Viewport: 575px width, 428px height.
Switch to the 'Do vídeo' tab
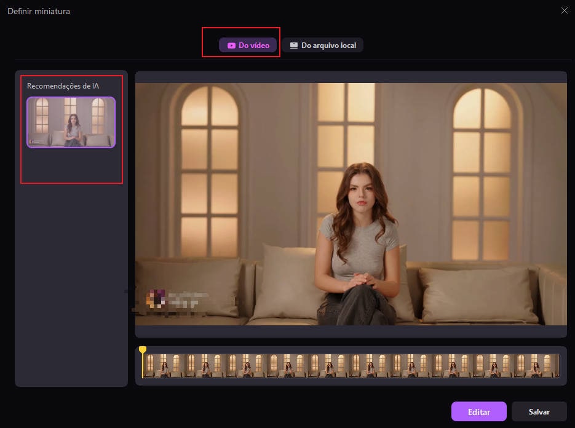click(248, 45)
